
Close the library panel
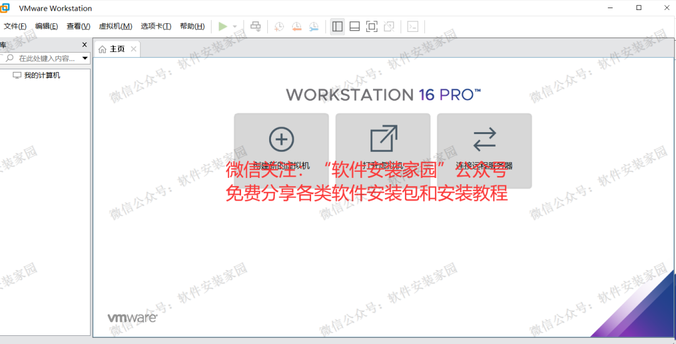84,45
